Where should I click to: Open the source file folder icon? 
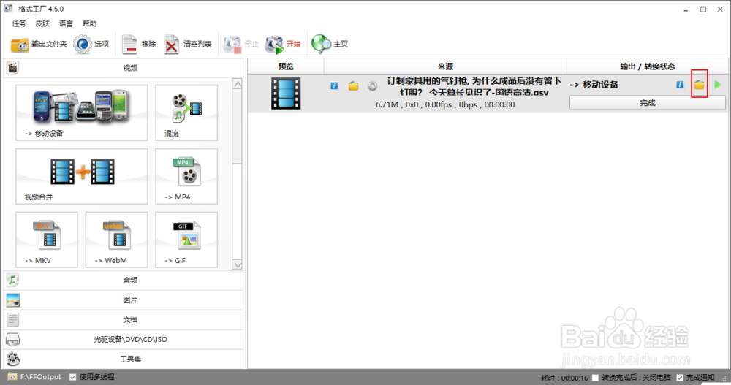(353, 85)
